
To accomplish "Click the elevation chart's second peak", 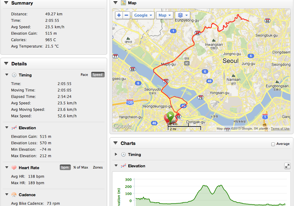I will [221, 185].
